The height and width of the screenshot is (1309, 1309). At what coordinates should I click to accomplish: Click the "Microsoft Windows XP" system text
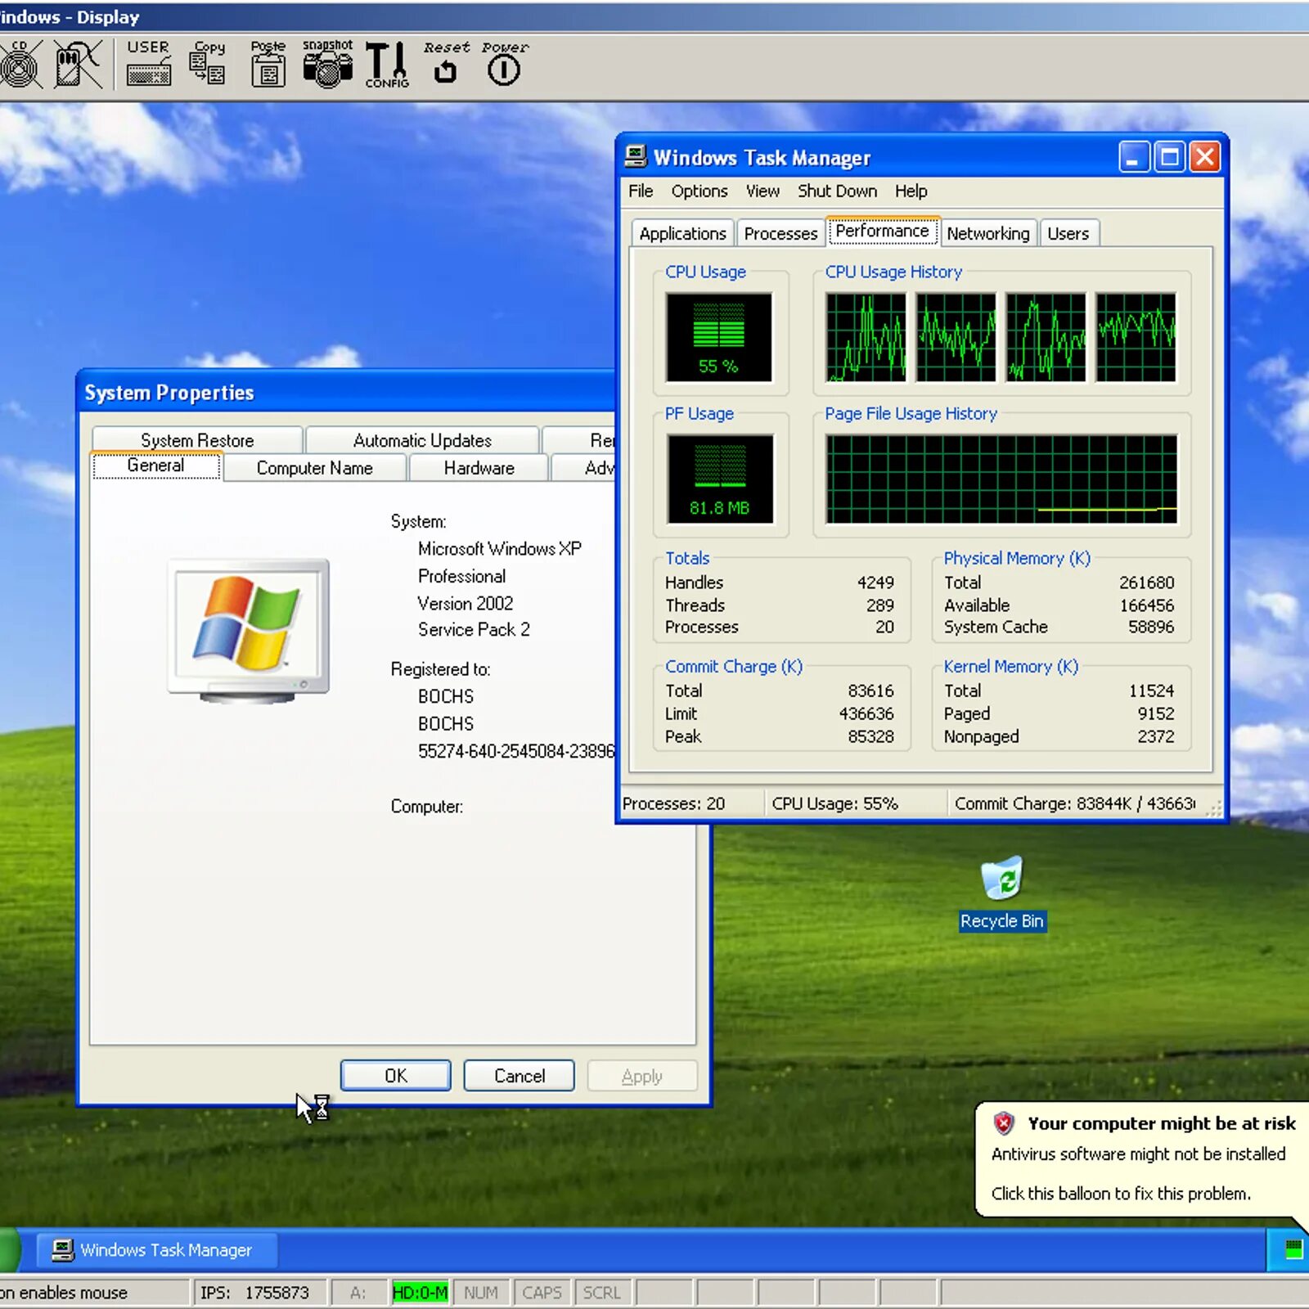(499, 548)
